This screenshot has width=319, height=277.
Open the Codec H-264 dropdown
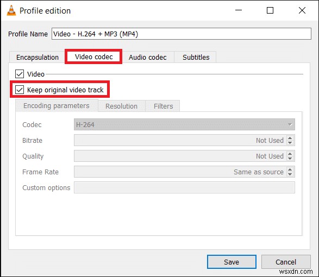(184, 124)
